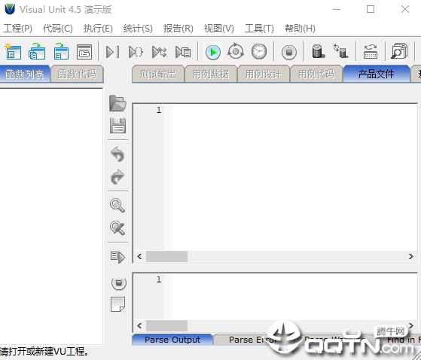Open the 视图(V) menu

(x=219, y=28)
